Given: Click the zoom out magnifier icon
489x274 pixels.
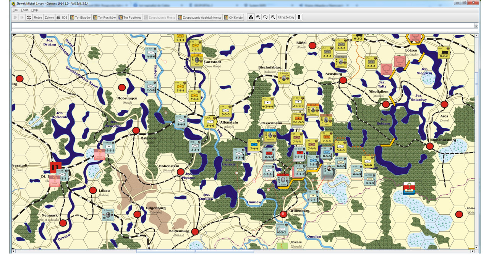Looking at the screenshot, I should 273,18.
